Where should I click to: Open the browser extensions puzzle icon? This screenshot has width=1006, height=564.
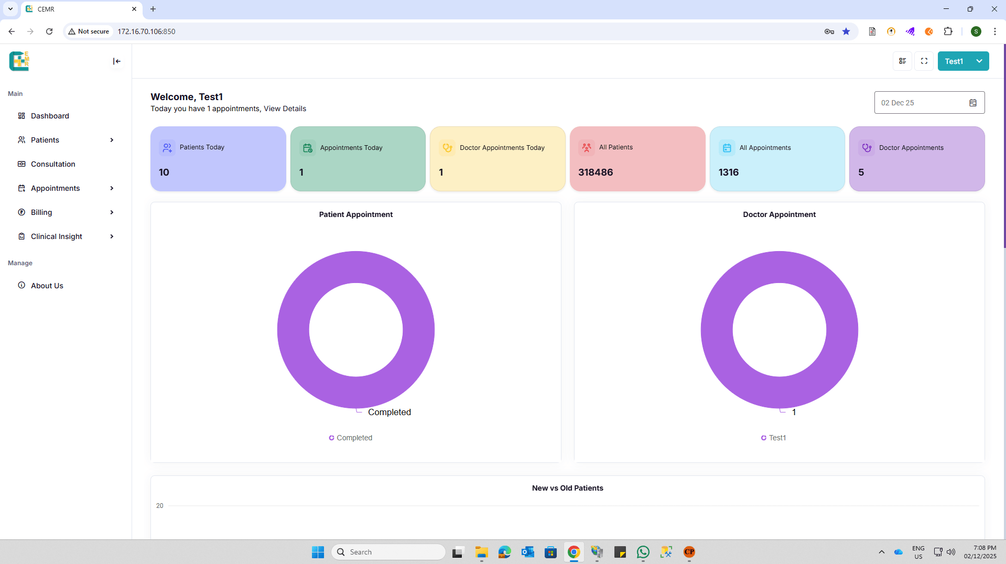pyautogui.click(x=948, y=31)
